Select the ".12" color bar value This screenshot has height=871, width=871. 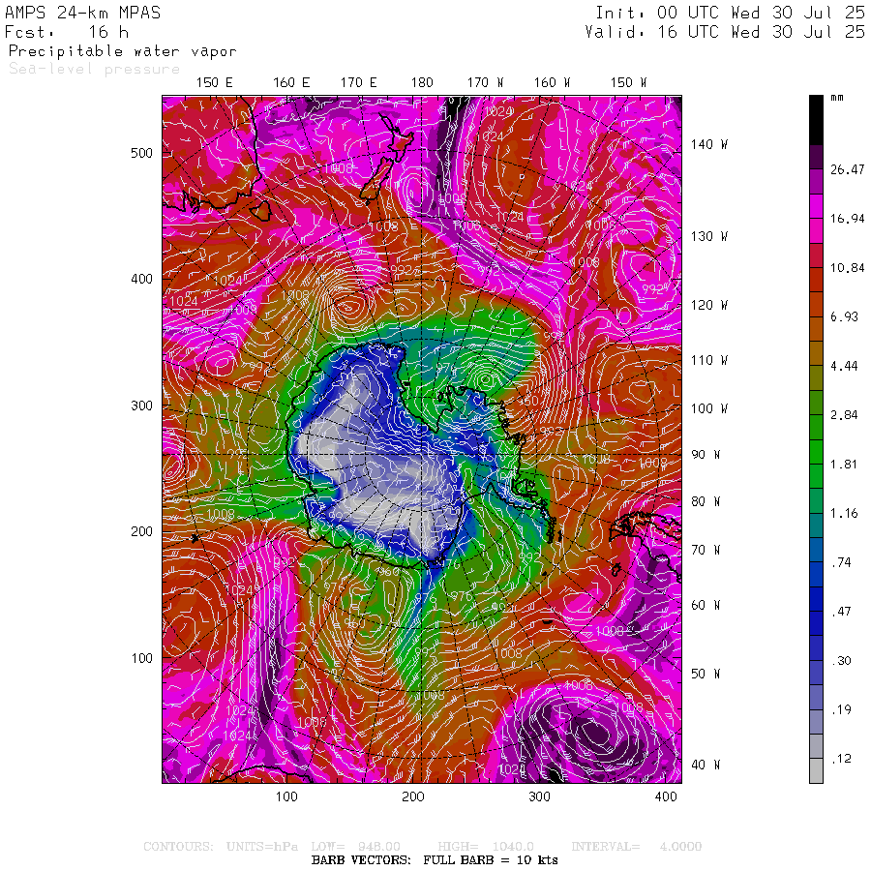click(841, 759)
